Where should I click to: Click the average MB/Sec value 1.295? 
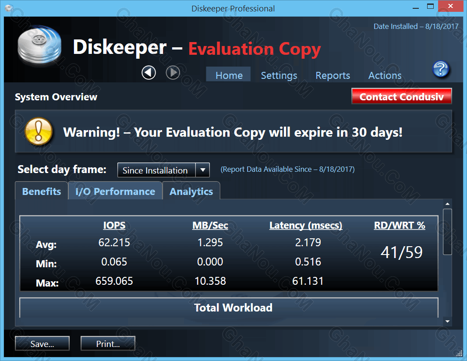[x=210, y=242]
